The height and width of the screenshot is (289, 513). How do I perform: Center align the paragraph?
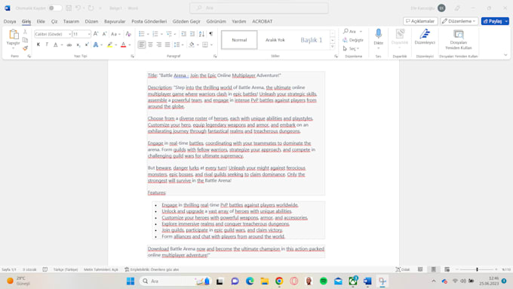[x=150, y=45]
